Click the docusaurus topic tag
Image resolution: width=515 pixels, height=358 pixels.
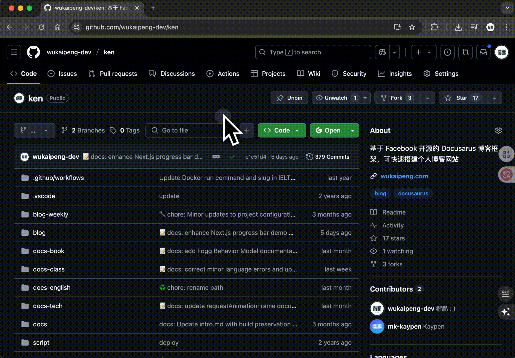pos(413,193)
